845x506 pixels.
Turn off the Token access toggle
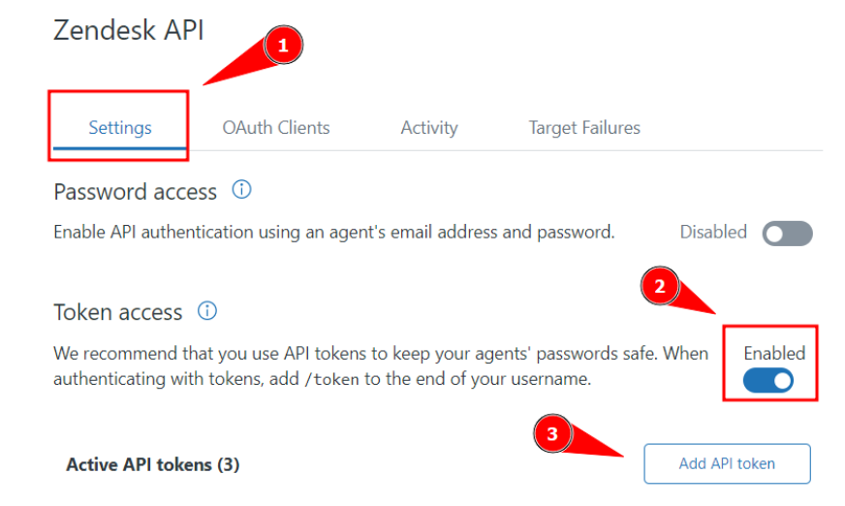[x=768, y=381]
